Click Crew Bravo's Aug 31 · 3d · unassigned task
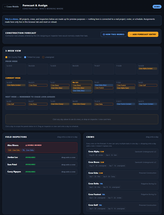This screenshot has height=215, width=164. click(x=98, y=166)
